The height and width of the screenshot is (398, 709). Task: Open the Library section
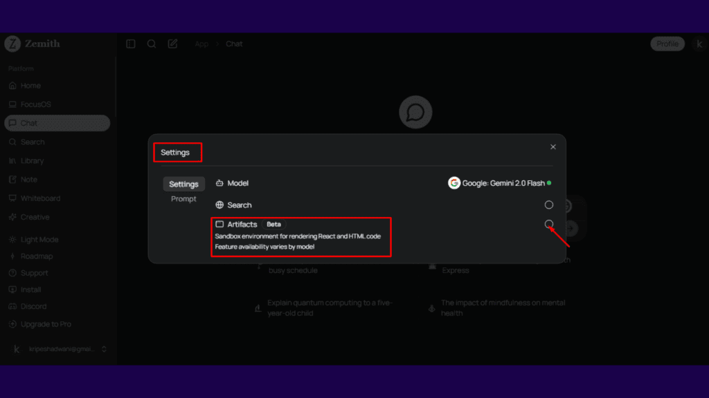[x=31, y=160]
